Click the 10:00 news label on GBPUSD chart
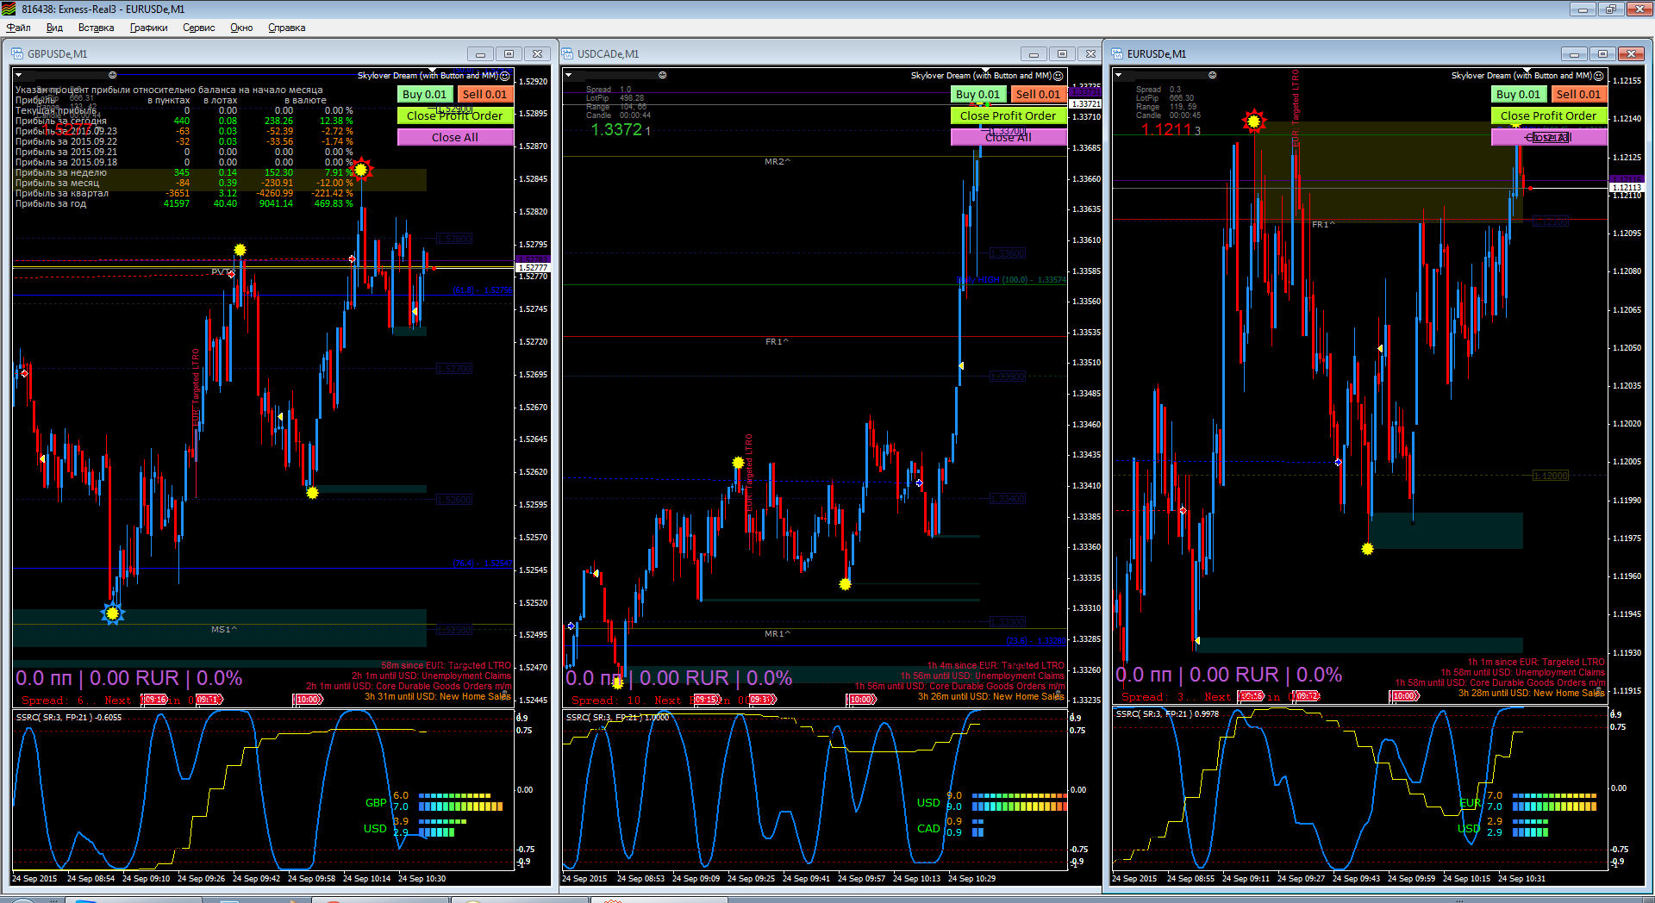 308,700
